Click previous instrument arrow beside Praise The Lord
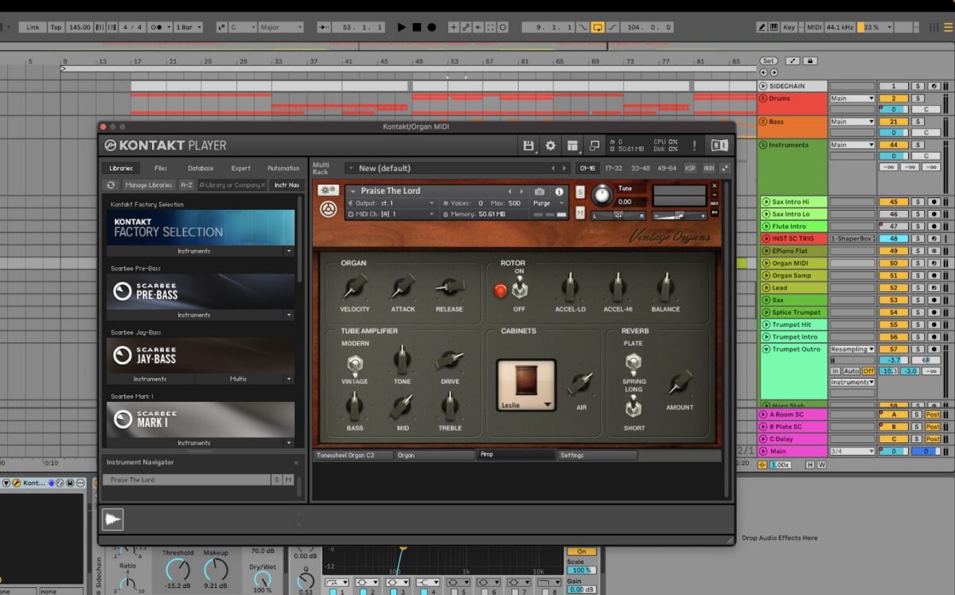The width and height of the screenshot is (955, 595). coord(509,192)
